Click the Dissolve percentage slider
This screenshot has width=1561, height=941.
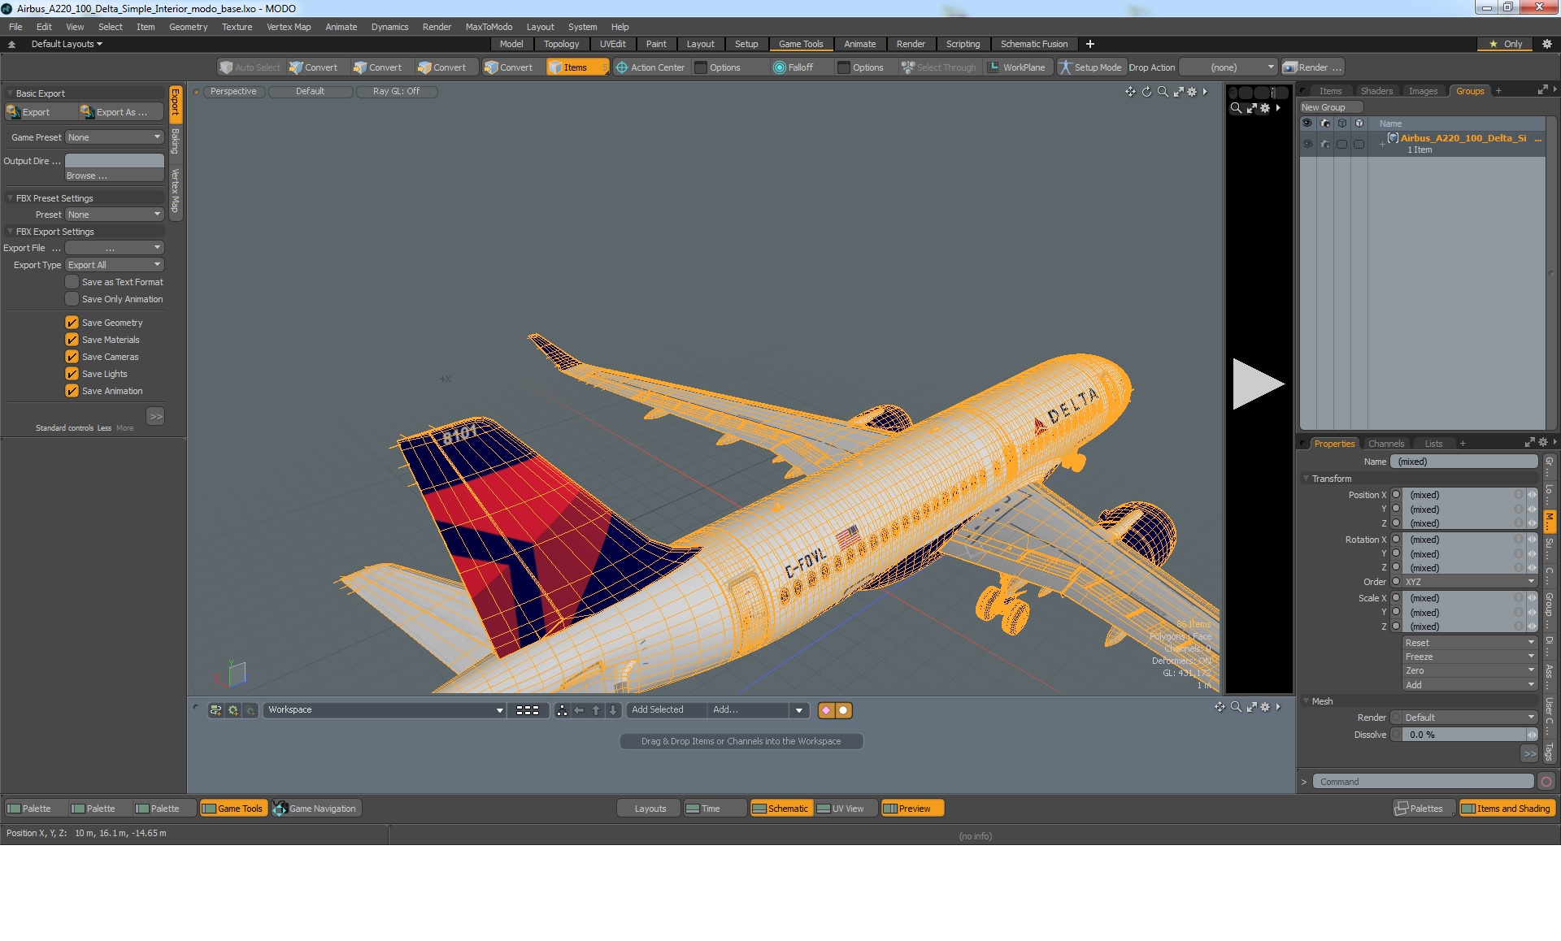[x=1464, y=735]
